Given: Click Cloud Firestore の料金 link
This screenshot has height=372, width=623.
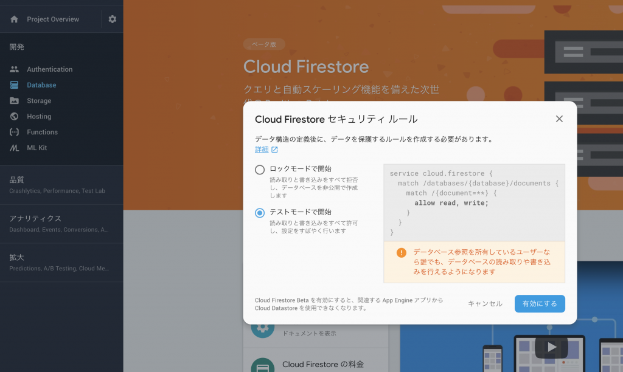Looking at the screenshot, I should [x=323, y=364].
